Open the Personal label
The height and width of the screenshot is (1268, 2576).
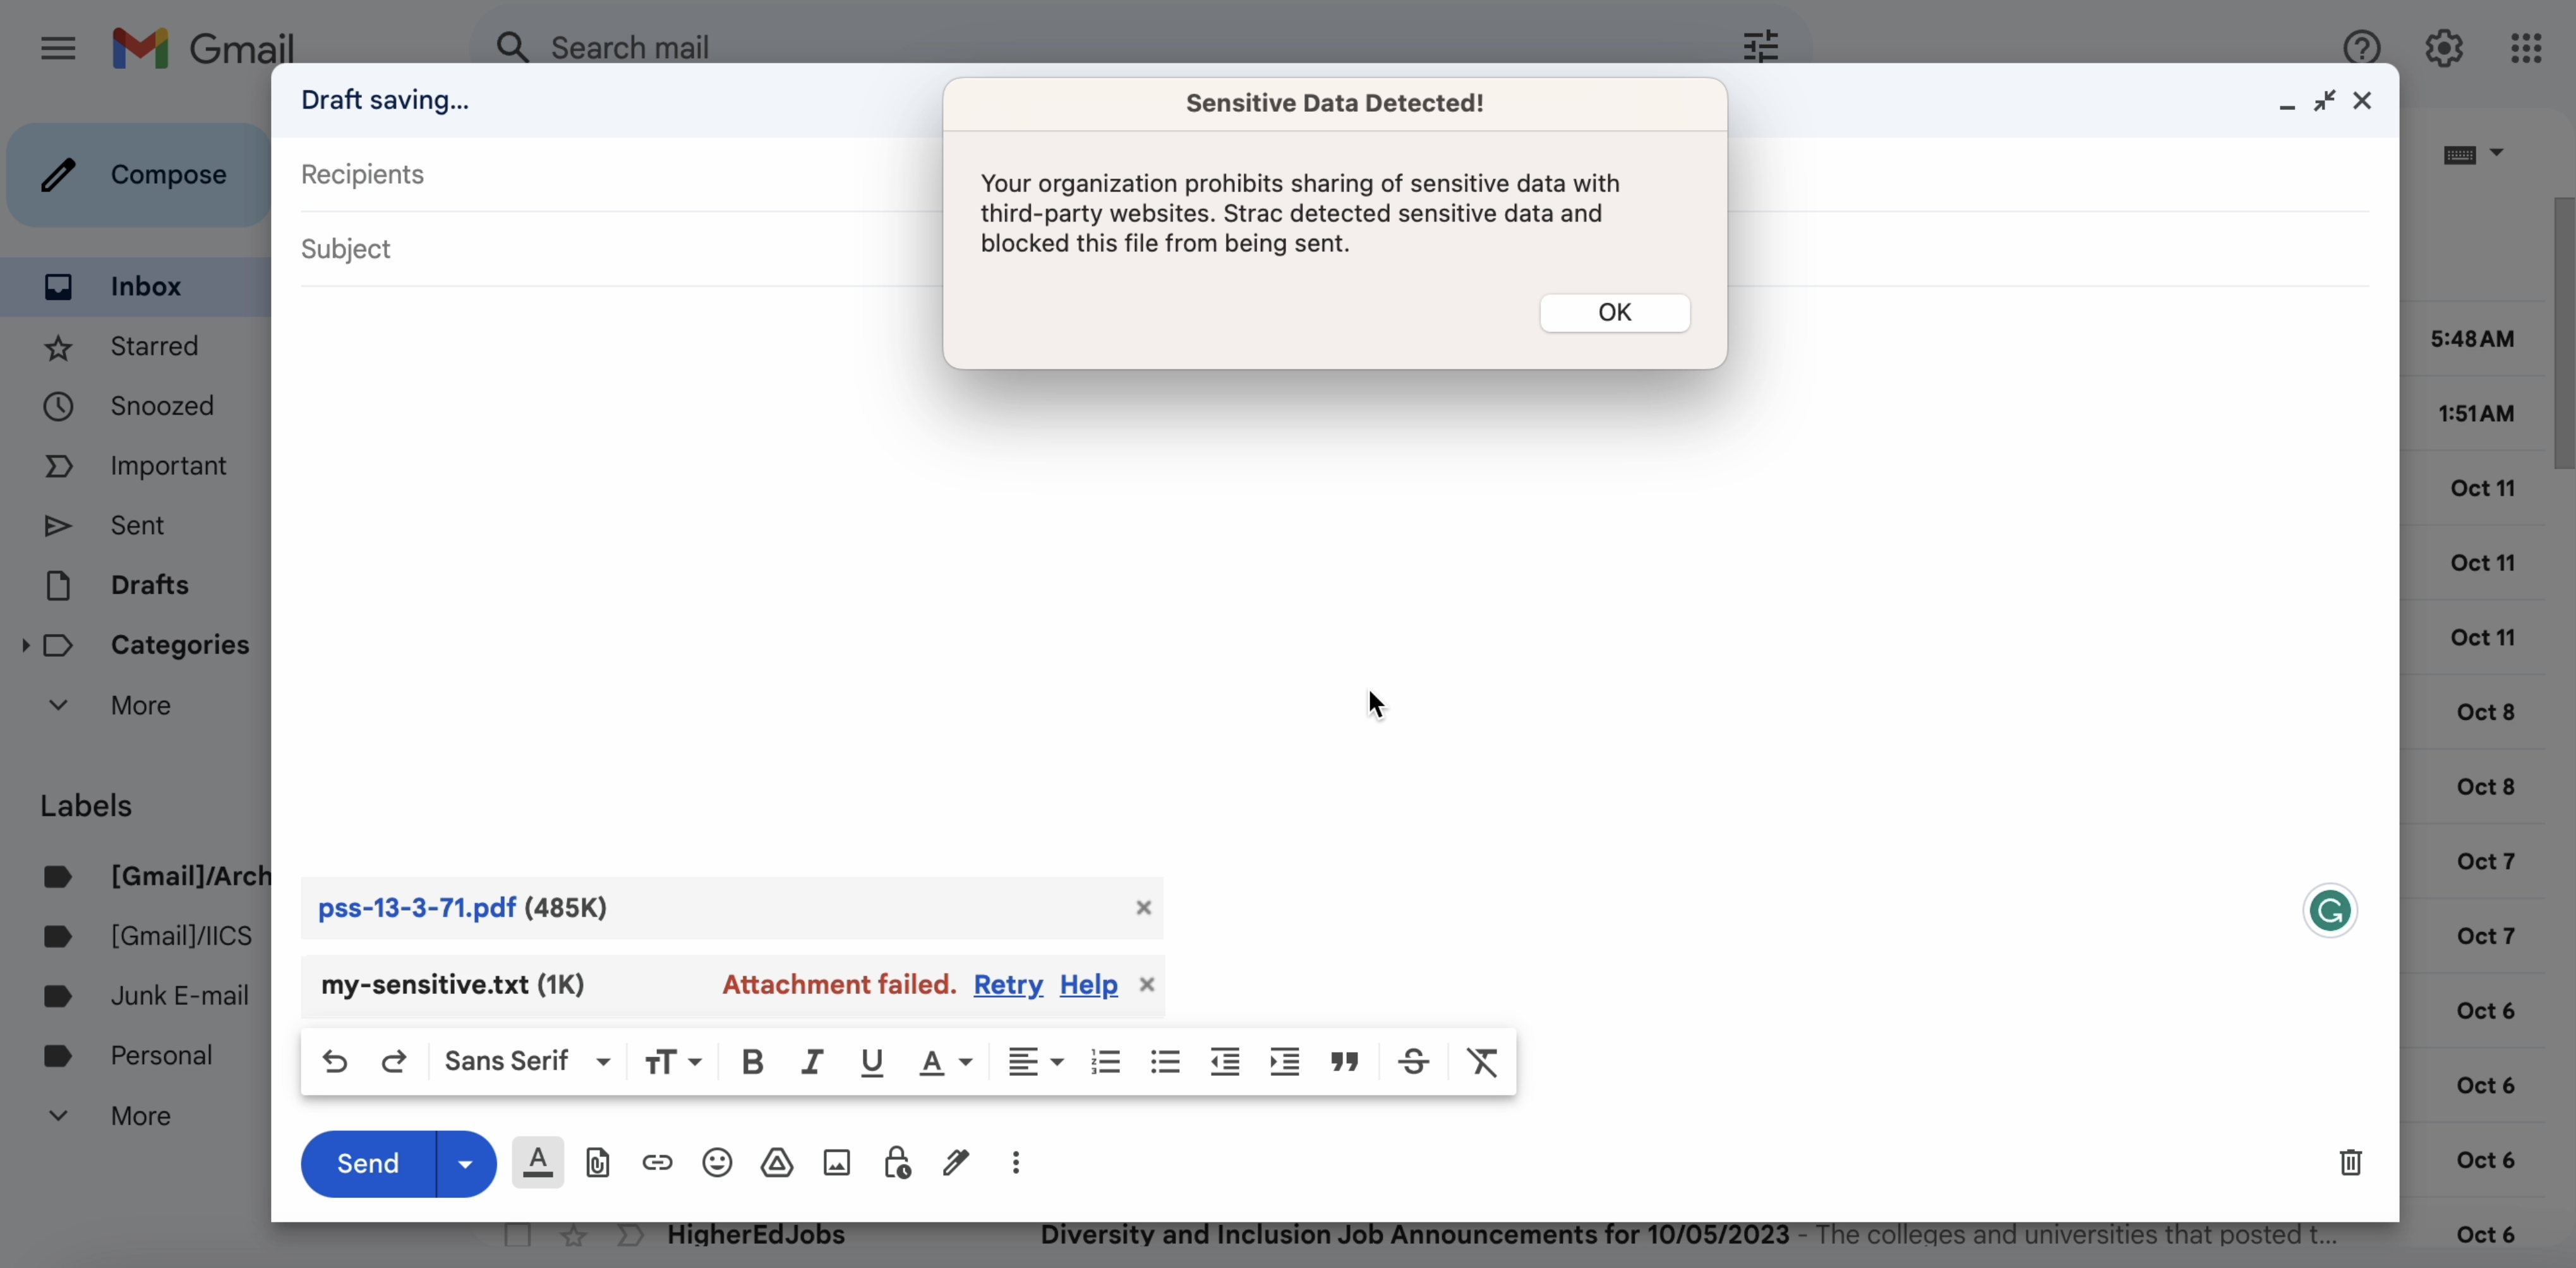point(160,1056)
